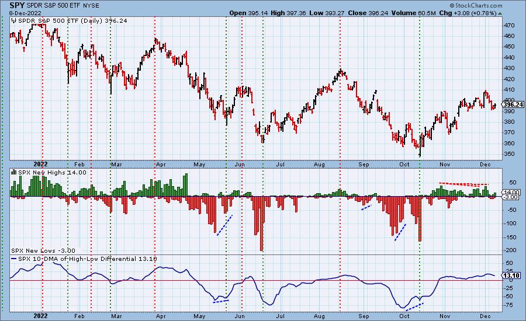Click the green dotted vertical marker at the October price low
Image resolution: width=526 pixels, height=321 pixels.
420,89
